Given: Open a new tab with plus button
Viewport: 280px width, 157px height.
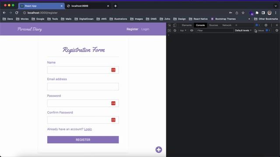Looking at the screenshot, I should [115, 6].
